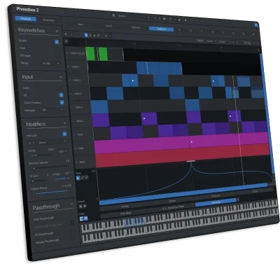Switch to the Playback tab
The image size is (280, 266).
click(25, 19)
